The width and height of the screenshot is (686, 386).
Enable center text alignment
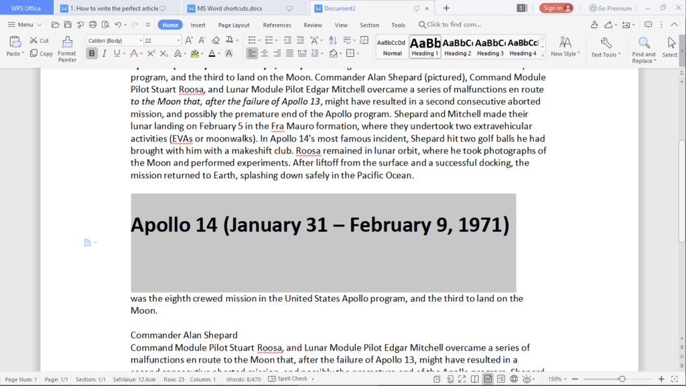point(264,53)
